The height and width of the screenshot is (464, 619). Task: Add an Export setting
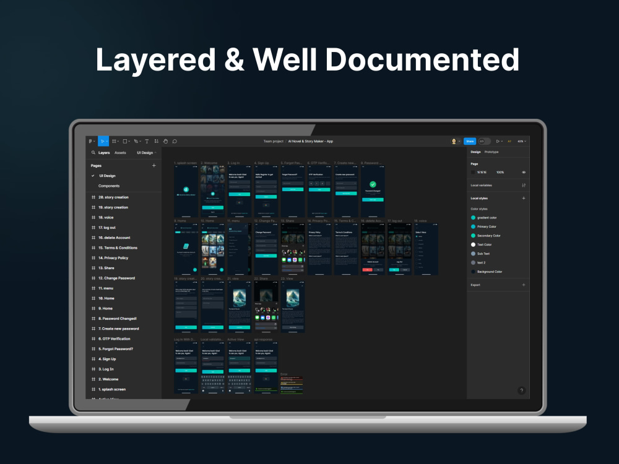524,285
